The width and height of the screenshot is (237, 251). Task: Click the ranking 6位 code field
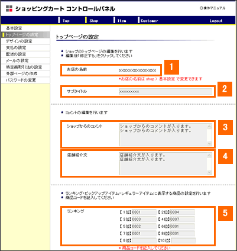(183, 227)
